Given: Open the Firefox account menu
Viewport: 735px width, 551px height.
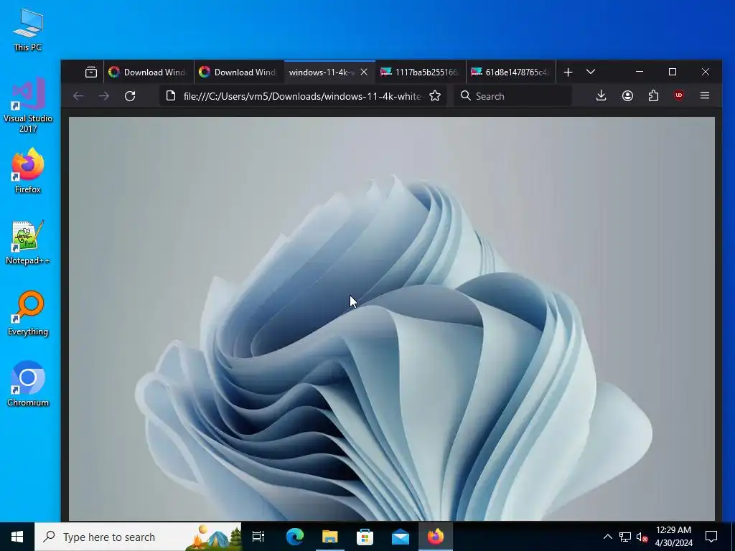Looking at the screenshot, I should point(627,96).
